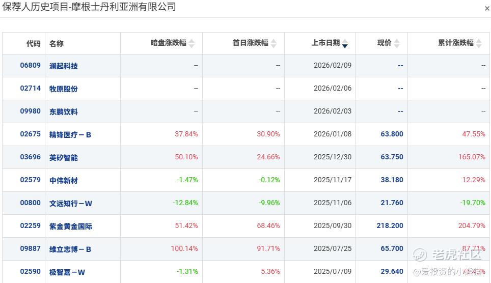Screen dimensions: 491x283
Task: Select listing date 2026/02/09
Action: click(x=333, y=65)
